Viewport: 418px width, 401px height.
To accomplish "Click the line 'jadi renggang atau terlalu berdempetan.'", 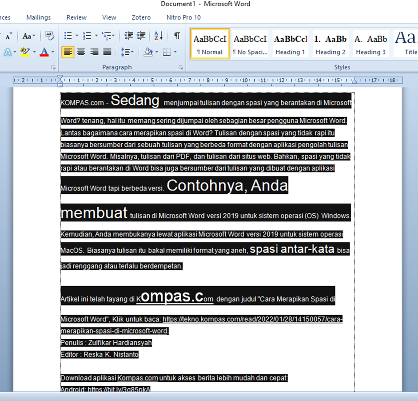I will [x=122, y=266].
